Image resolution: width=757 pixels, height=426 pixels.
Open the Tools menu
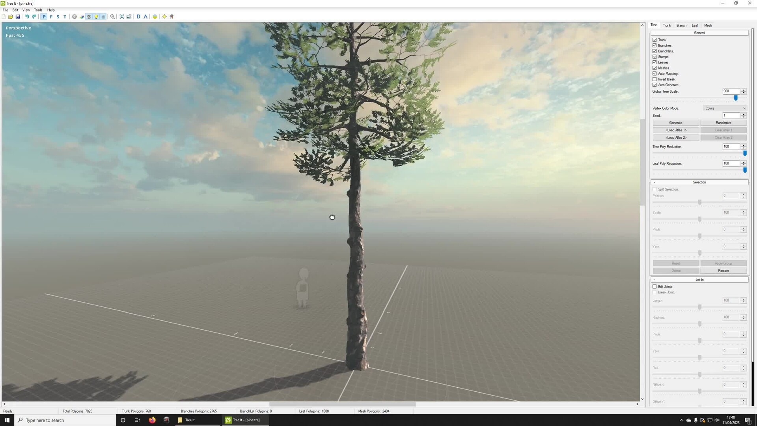[38, 10]
